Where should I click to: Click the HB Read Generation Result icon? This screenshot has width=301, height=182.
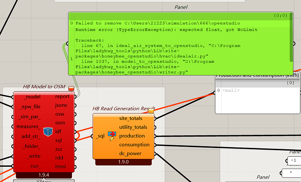pyautogui.click(x=112, y=136)
